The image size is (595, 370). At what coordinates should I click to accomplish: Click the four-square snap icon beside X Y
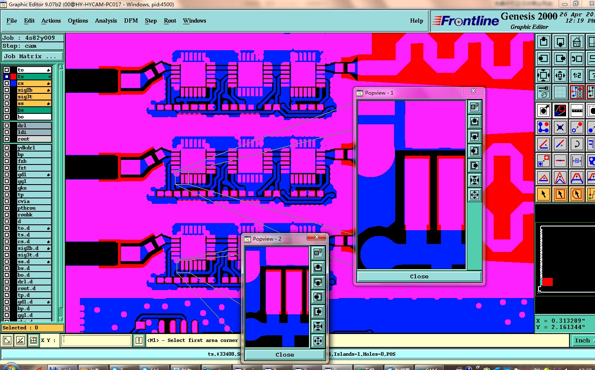point(33,341)
